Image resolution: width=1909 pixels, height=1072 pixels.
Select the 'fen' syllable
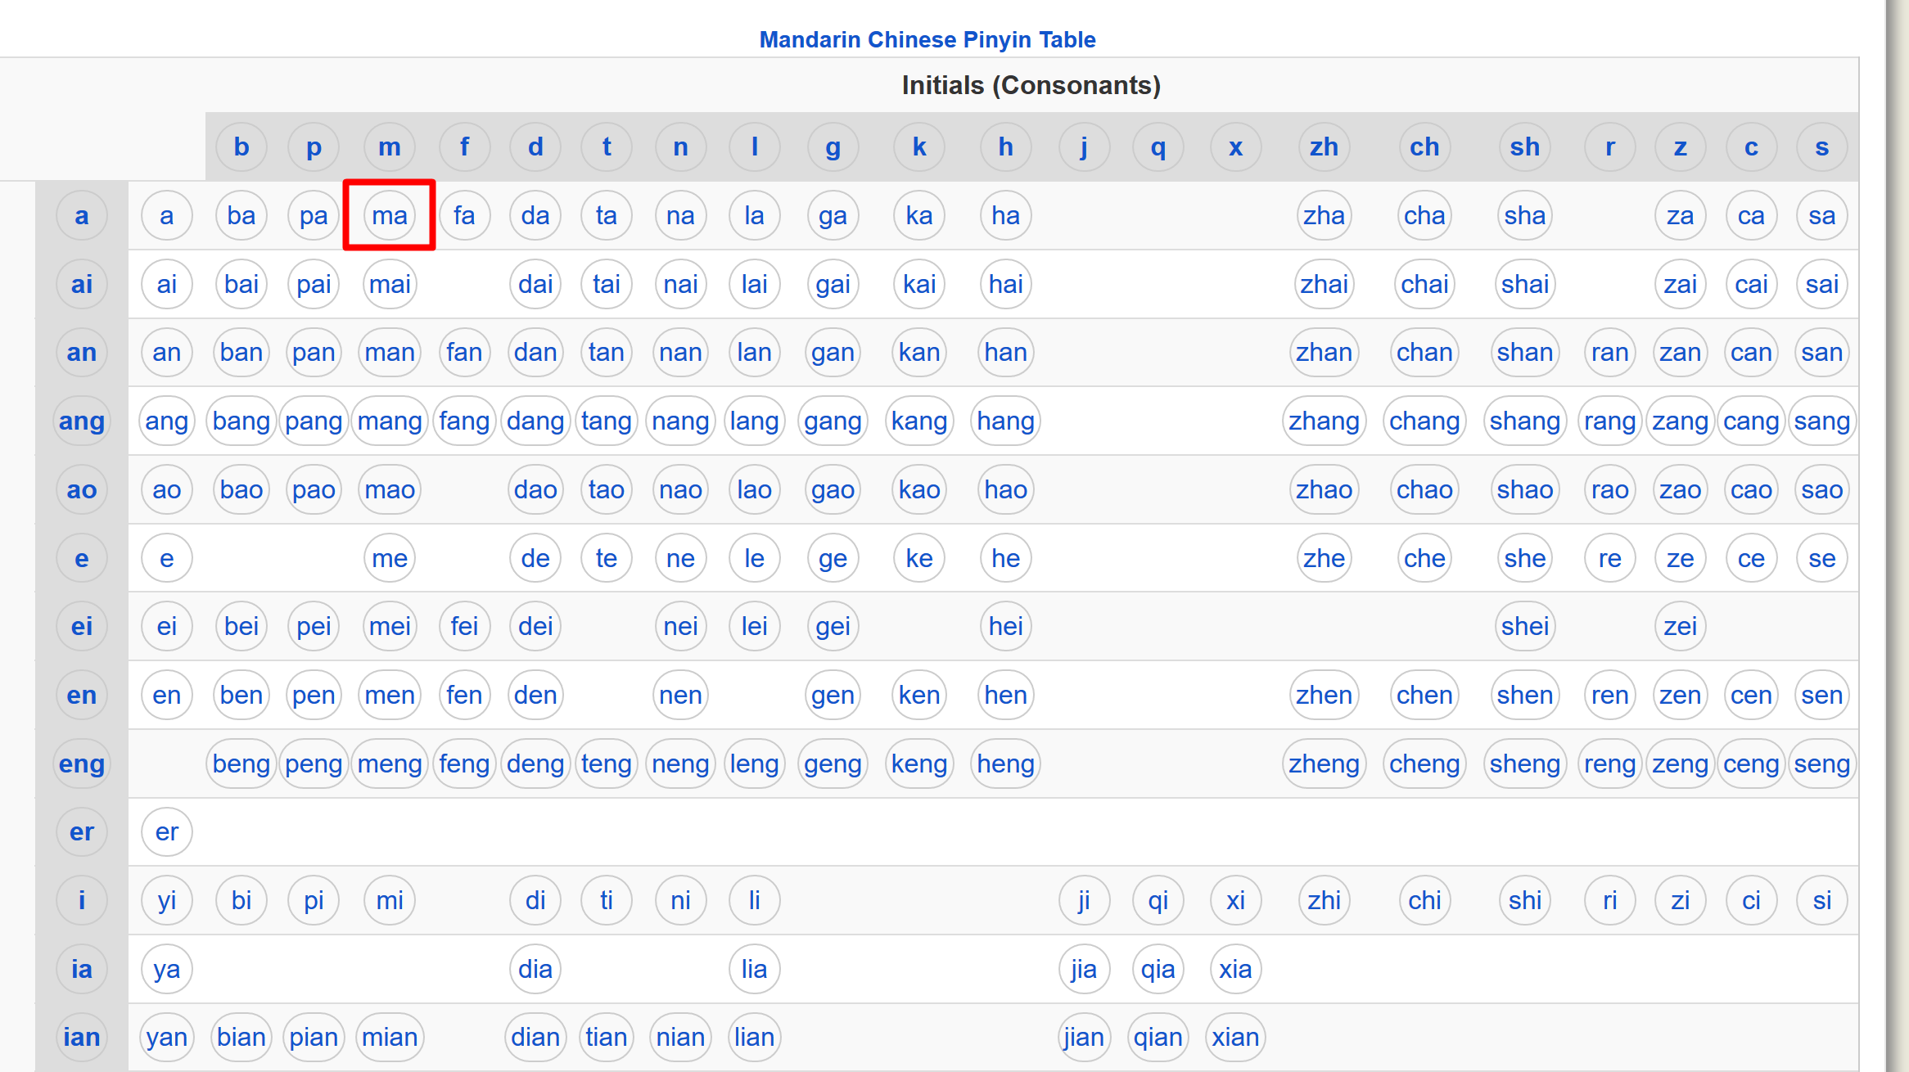click(464, 694)
